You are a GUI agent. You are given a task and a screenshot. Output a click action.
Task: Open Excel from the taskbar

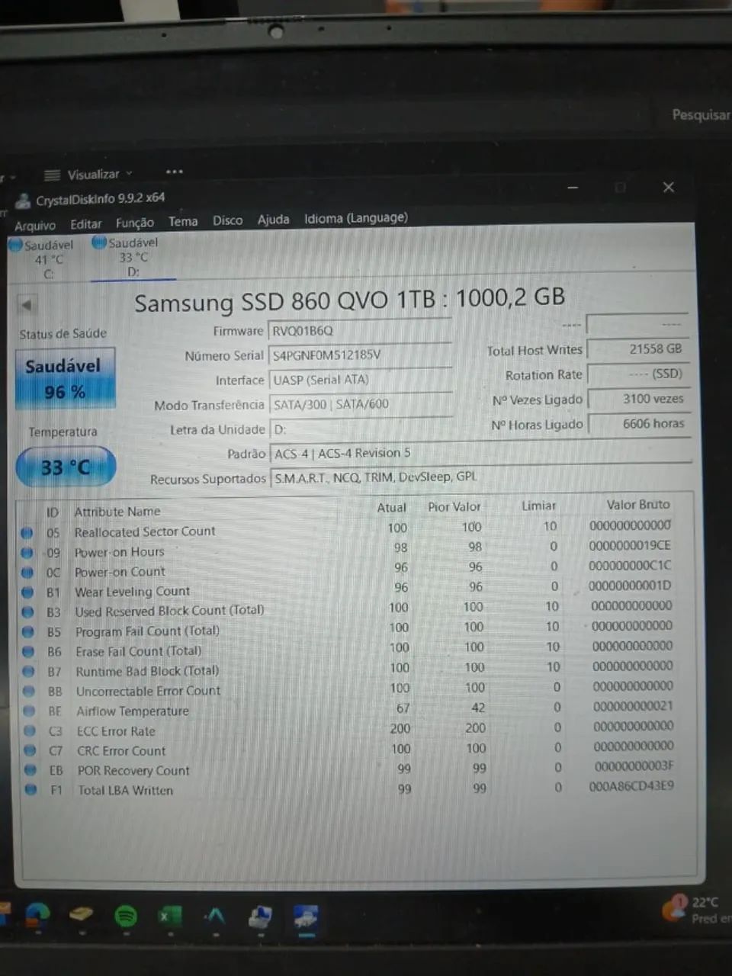(x=169, y=916)
